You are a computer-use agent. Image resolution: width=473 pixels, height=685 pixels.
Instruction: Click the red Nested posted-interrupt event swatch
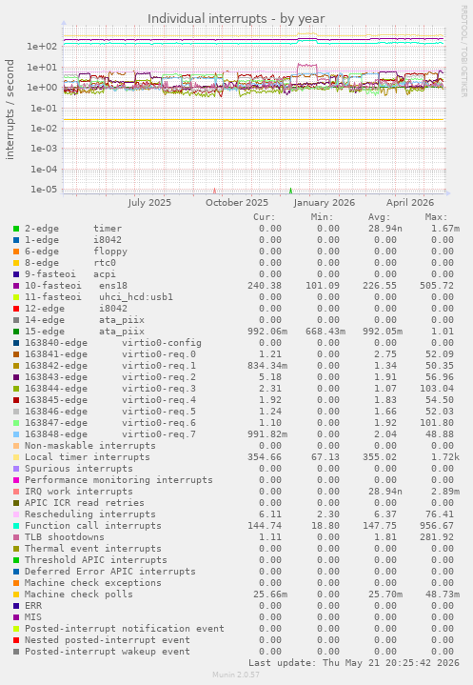[x=16, y=640]
